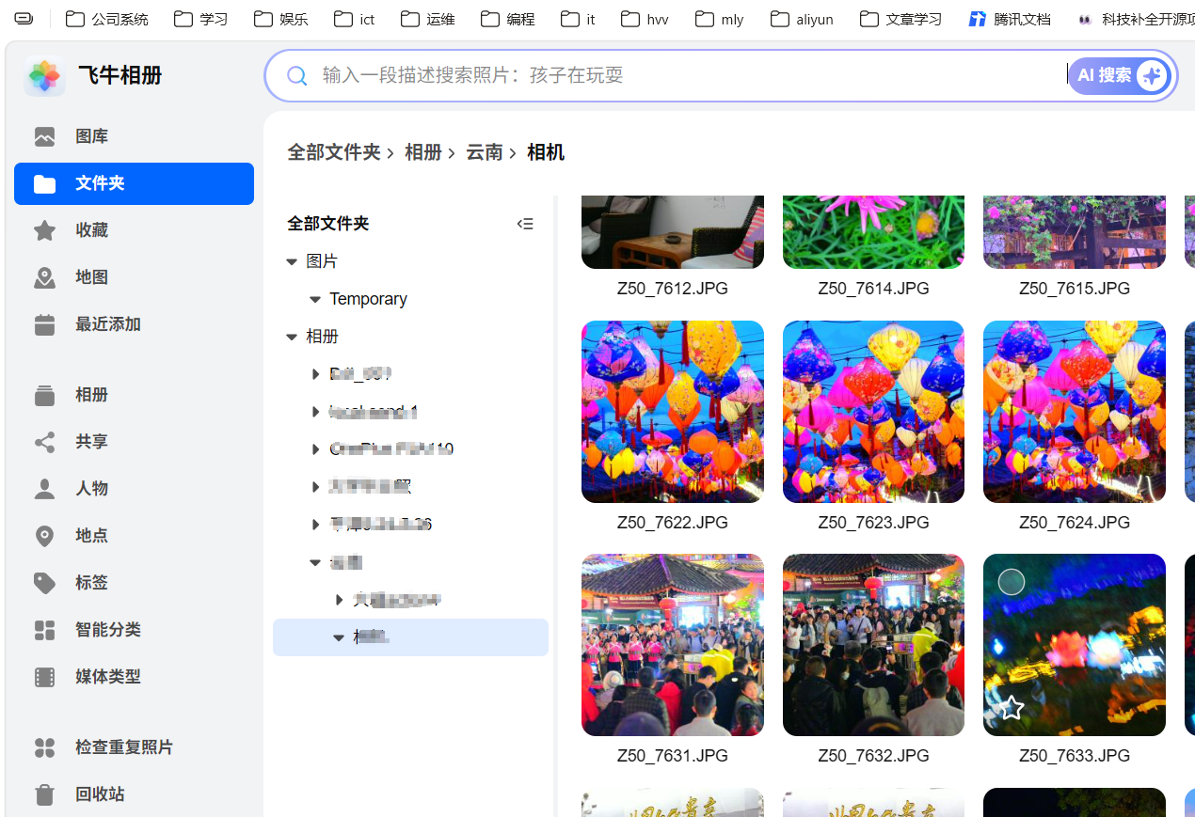Open the 地图 map view
The width and height of the screenshot is (1195, 817).
click(134, 277)
